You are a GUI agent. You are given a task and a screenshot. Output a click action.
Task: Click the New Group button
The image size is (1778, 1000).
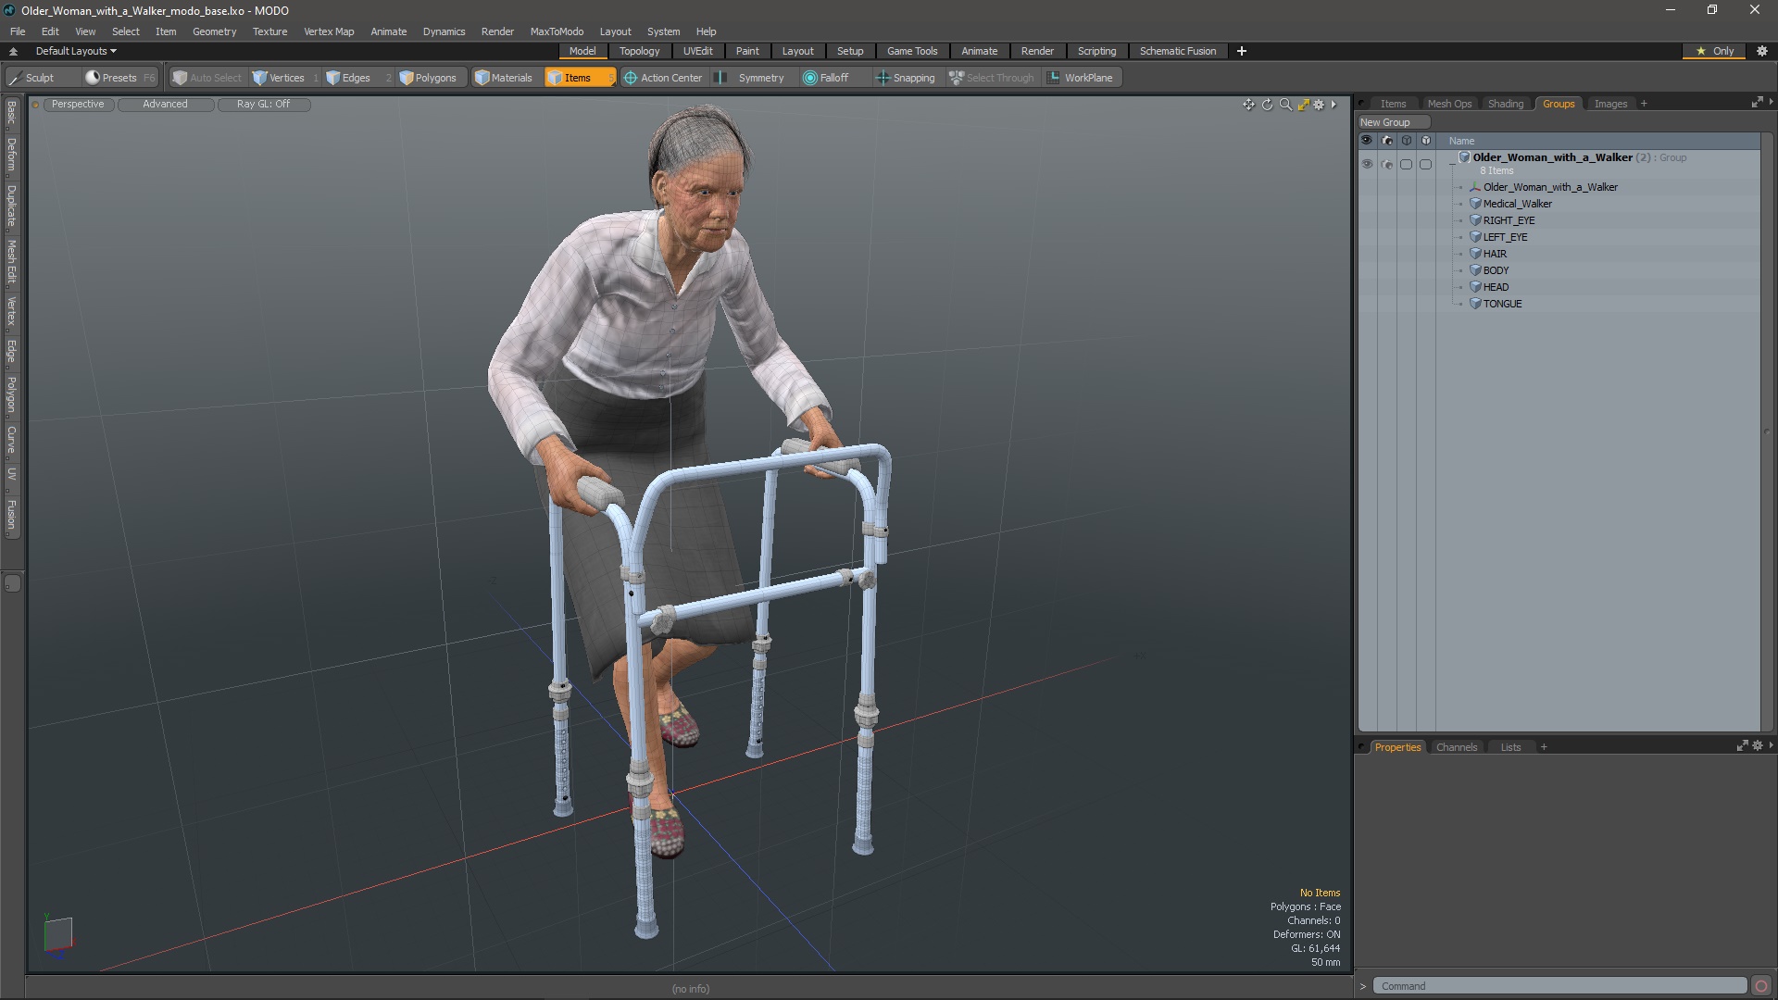click(1393, 122)
